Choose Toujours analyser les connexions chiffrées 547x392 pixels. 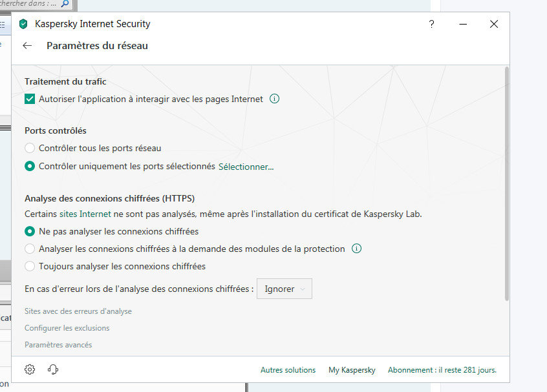(x=30, y=266)
